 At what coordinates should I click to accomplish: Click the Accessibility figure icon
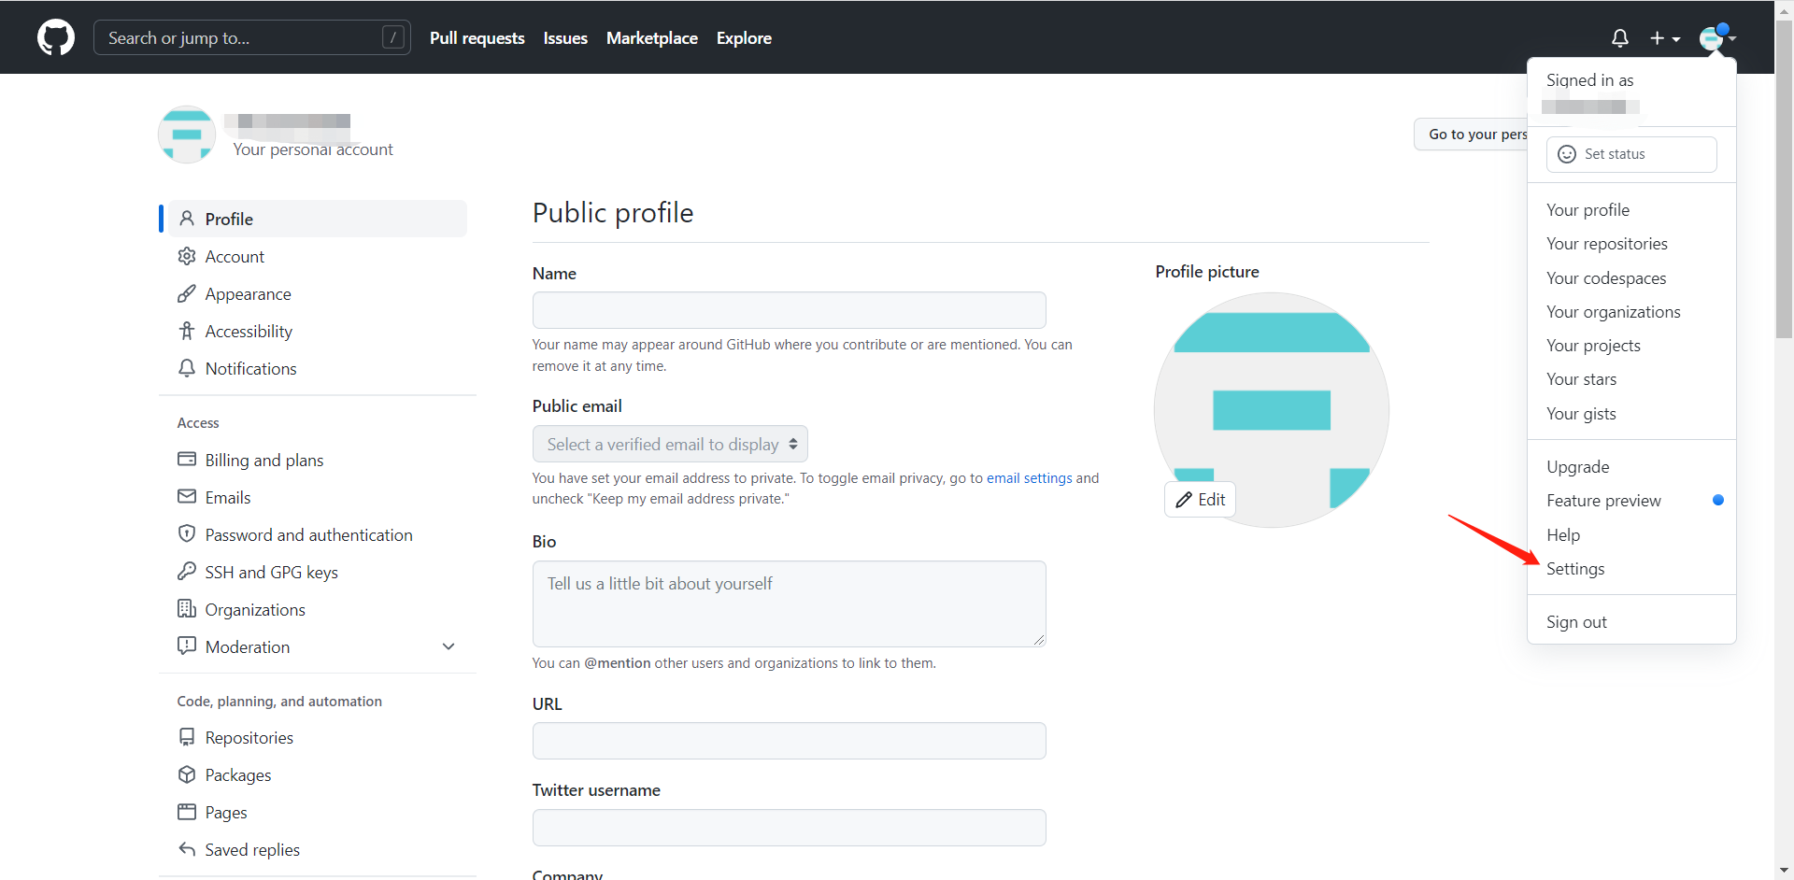coord(187,331)
